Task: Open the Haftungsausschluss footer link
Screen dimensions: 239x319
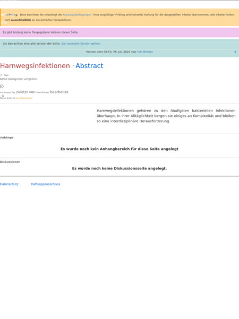Action: click(x=46, y=184)
